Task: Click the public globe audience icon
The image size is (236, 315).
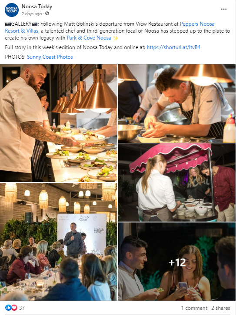Action: coord(47,13)
